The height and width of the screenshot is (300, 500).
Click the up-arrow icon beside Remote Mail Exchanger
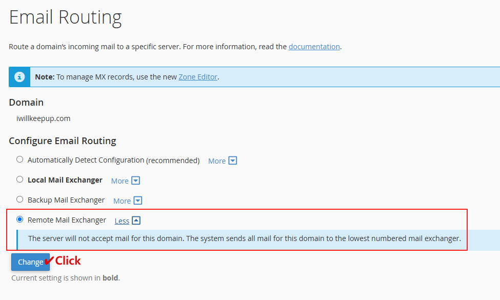(136, 221)
